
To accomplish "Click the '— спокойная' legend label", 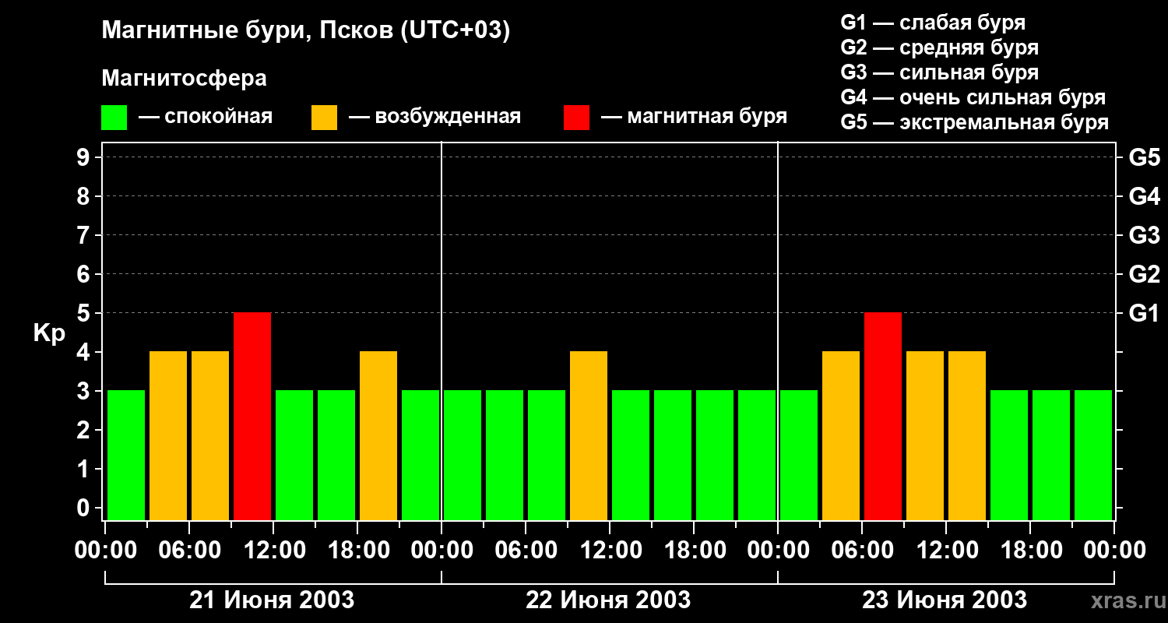I will (206, 117).
